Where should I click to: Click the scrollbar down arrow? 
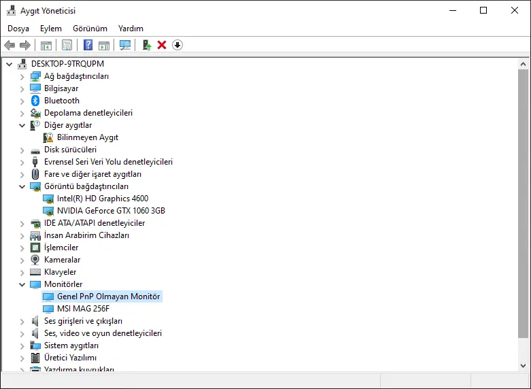click(524, 366)
